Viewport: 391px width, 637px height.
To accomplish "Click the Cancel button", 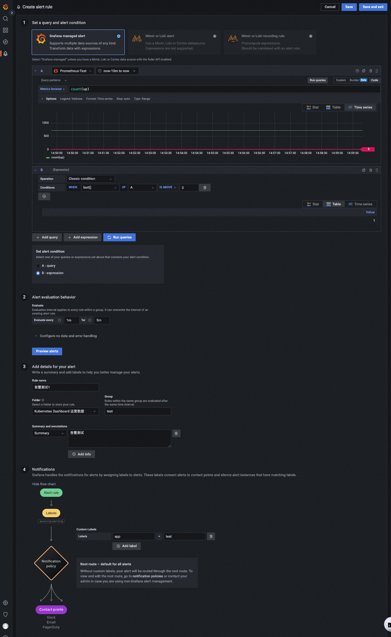I will click(330, 7).
